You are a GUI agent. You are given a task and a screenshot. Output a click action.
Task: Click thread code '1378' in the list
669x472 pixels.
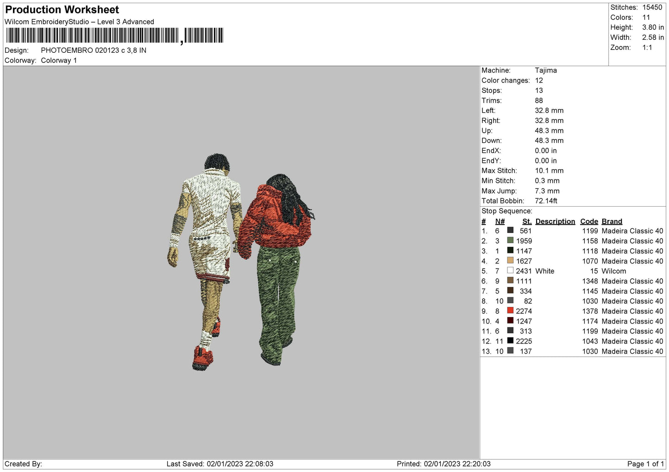click(x=590, y=311)
